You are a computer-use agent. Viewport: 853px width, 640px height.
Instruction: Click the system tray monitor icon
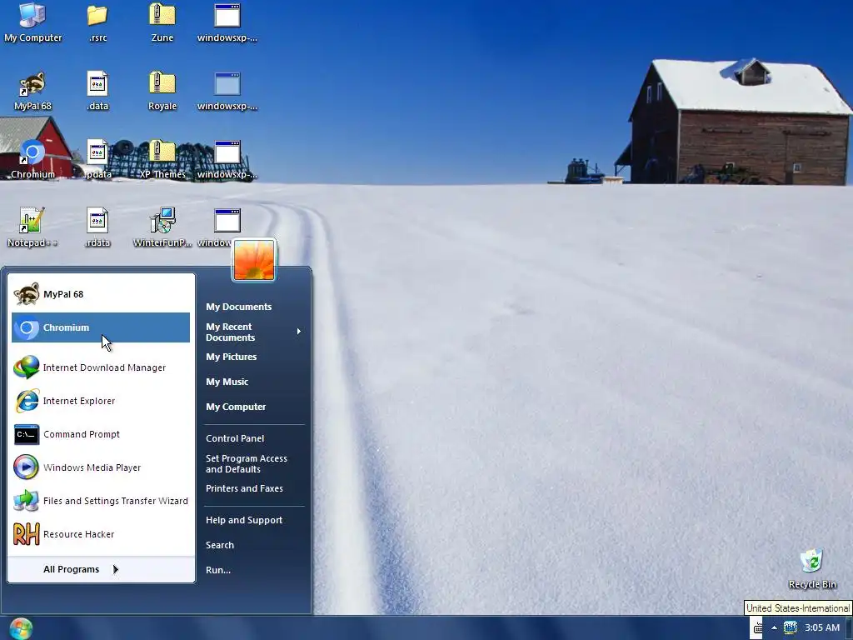(x=790, y=627)
